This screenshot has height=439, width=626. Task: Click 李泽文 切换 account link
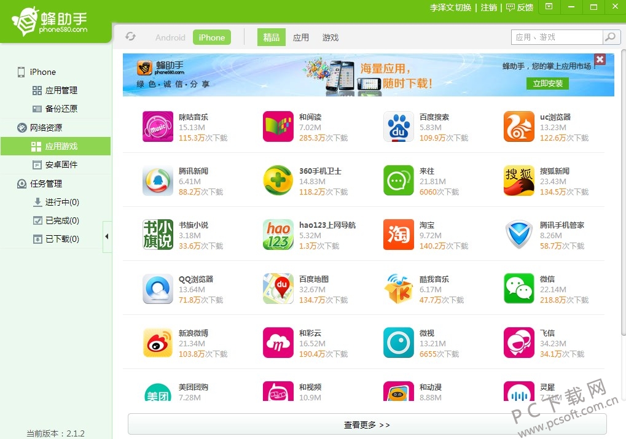pos(450,7)
